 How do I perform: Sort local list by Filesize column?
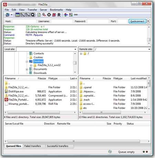(x=42, y=78)
